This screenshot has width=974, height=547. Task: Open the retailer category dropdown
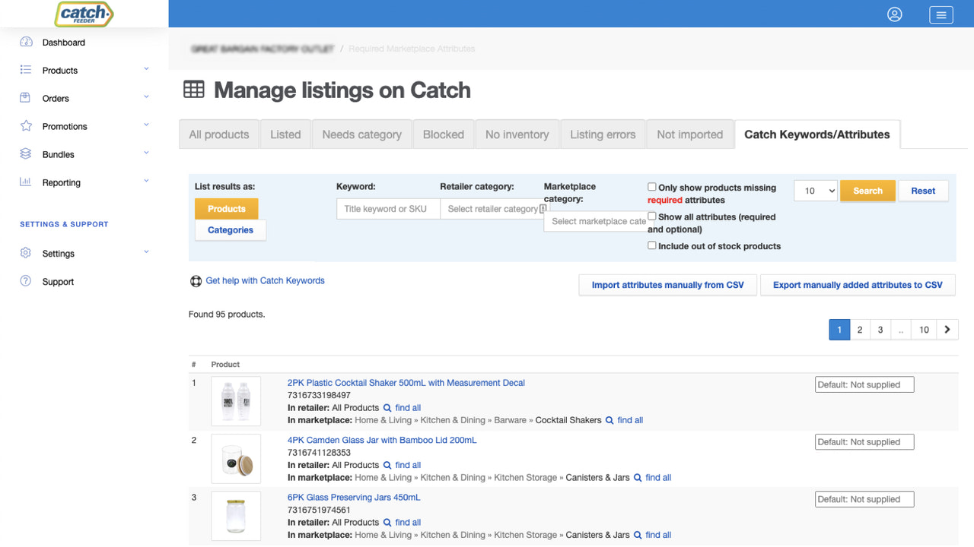(493, 208)
